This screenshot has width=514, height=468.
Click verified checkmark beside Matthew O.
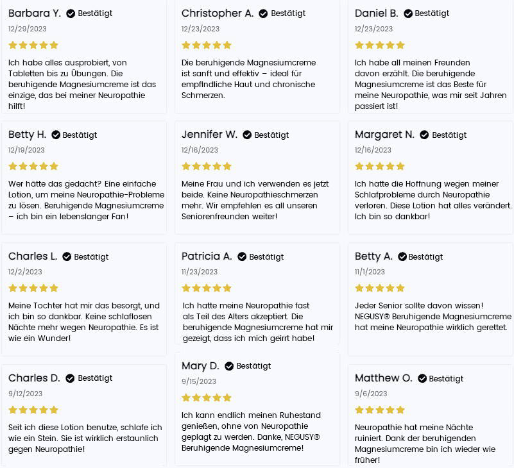(422, 379)
